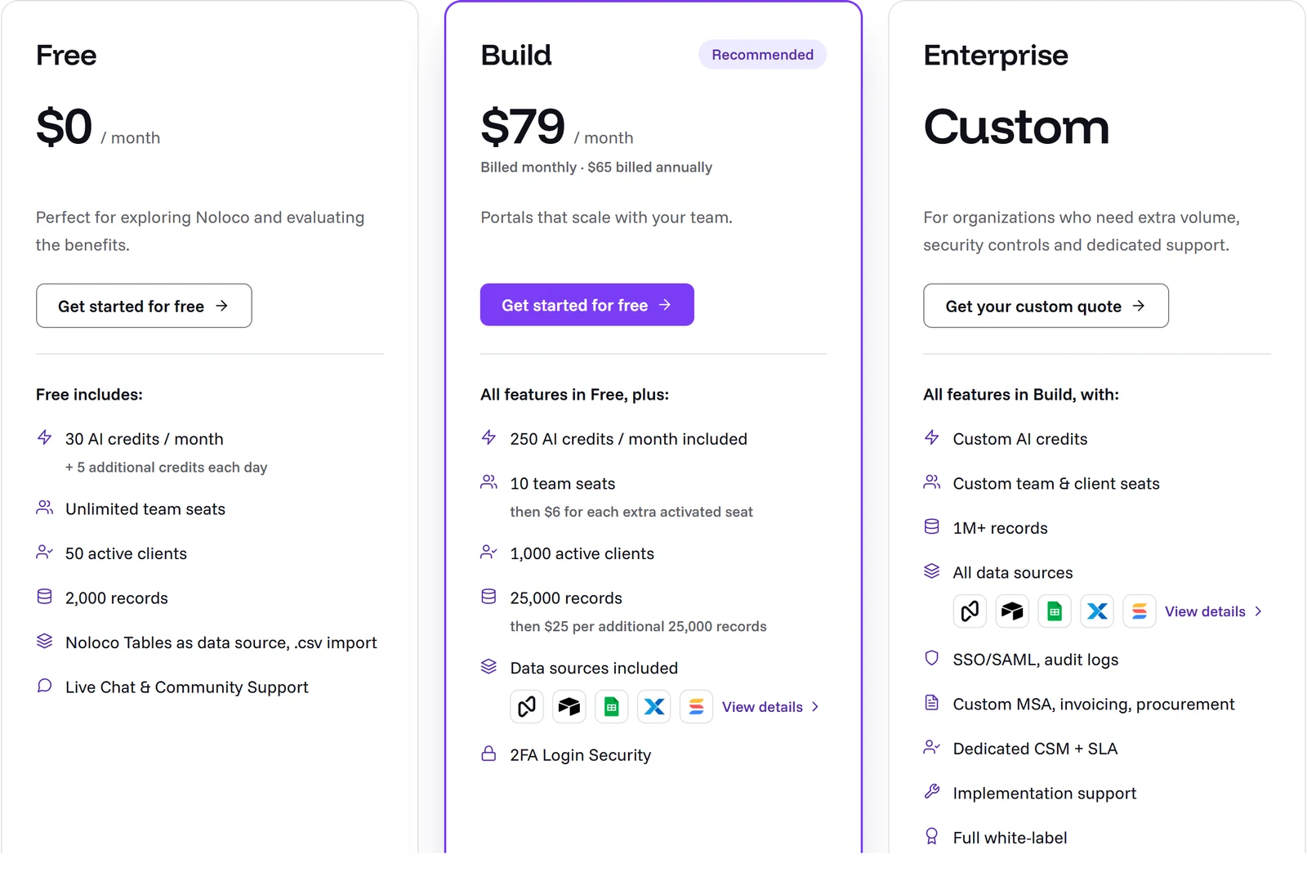Click the Noloco logo icon in Build plan

pos(527,706)
